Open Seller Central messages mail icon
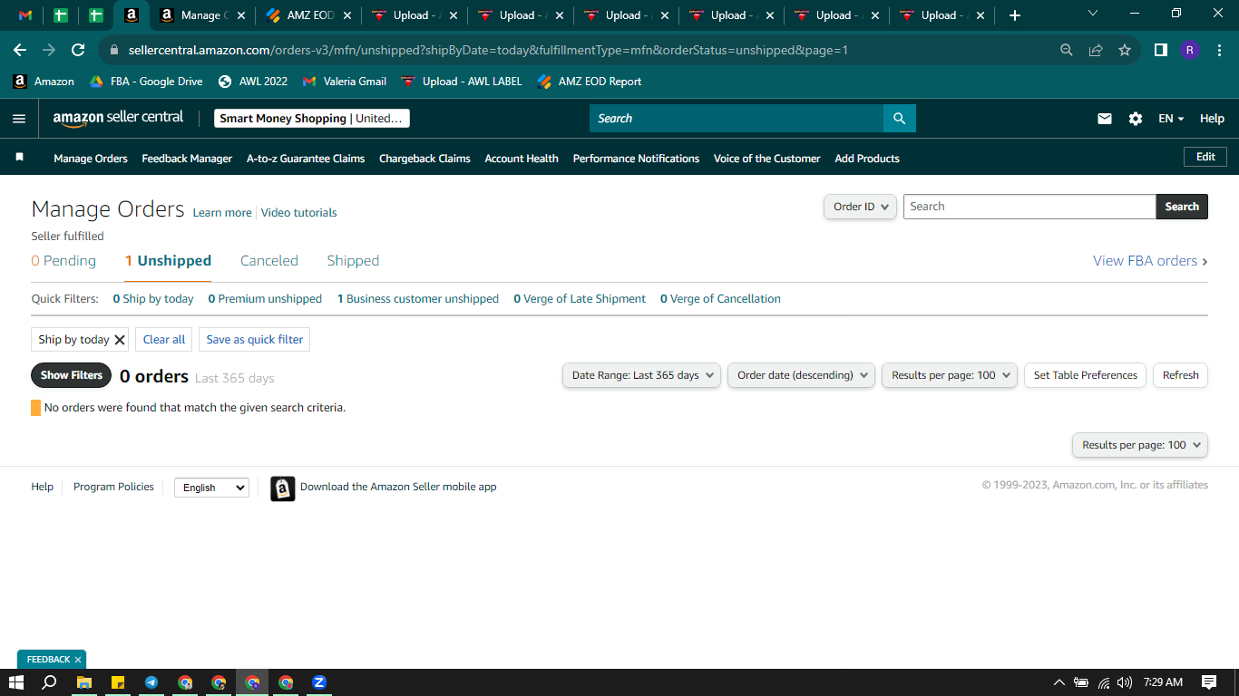The width and height of the screenshot is (1239, 696). 1105,119
